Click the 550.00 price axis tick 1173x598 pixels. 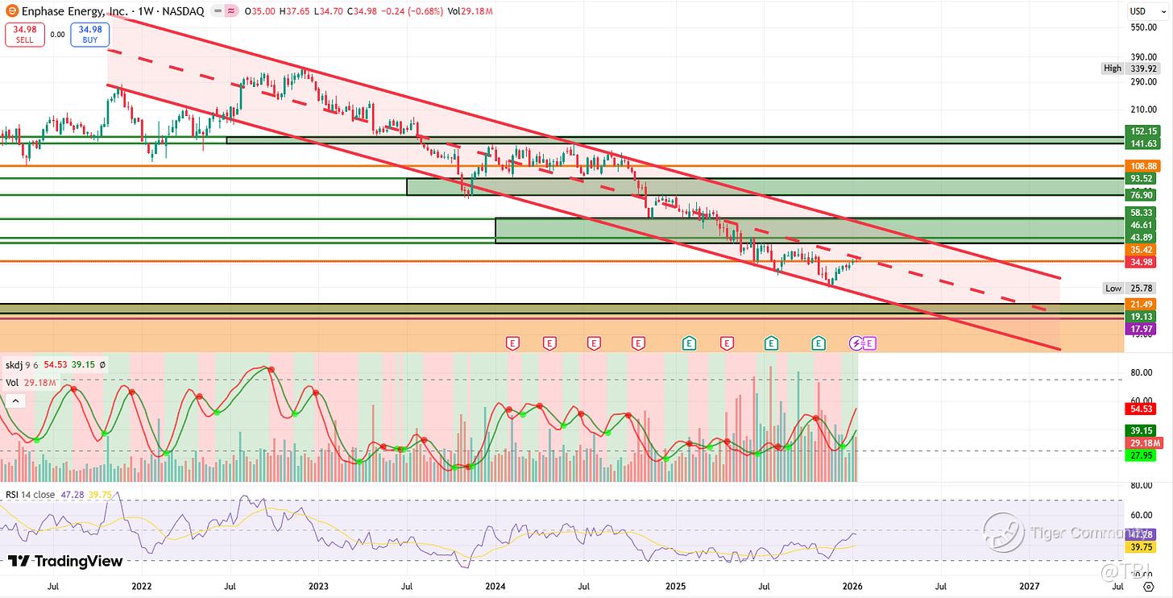point(1142,27)
